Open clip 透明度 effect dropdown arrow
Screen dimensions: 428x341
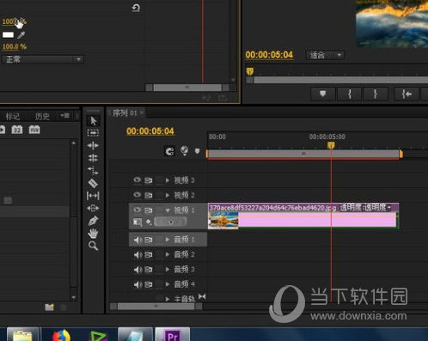click(x=389, y=207)
